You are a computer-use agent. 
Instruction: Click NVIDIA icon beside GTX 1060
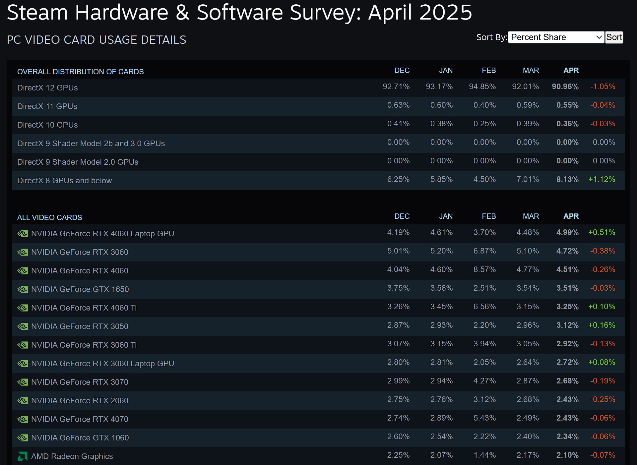[x=23, y=438]
